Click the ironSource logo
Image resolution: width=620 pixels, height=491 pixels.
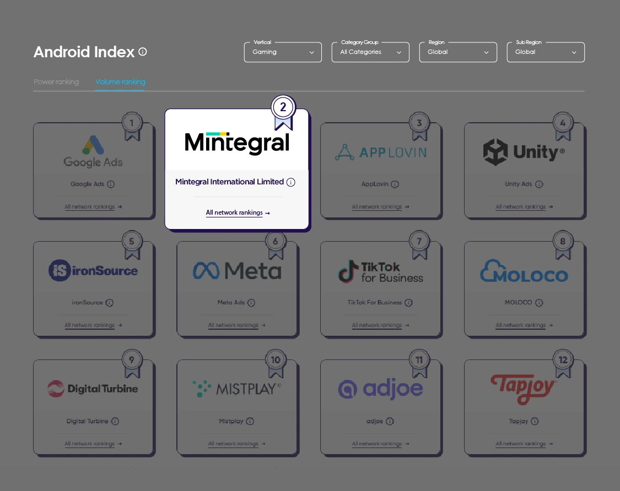93,271
